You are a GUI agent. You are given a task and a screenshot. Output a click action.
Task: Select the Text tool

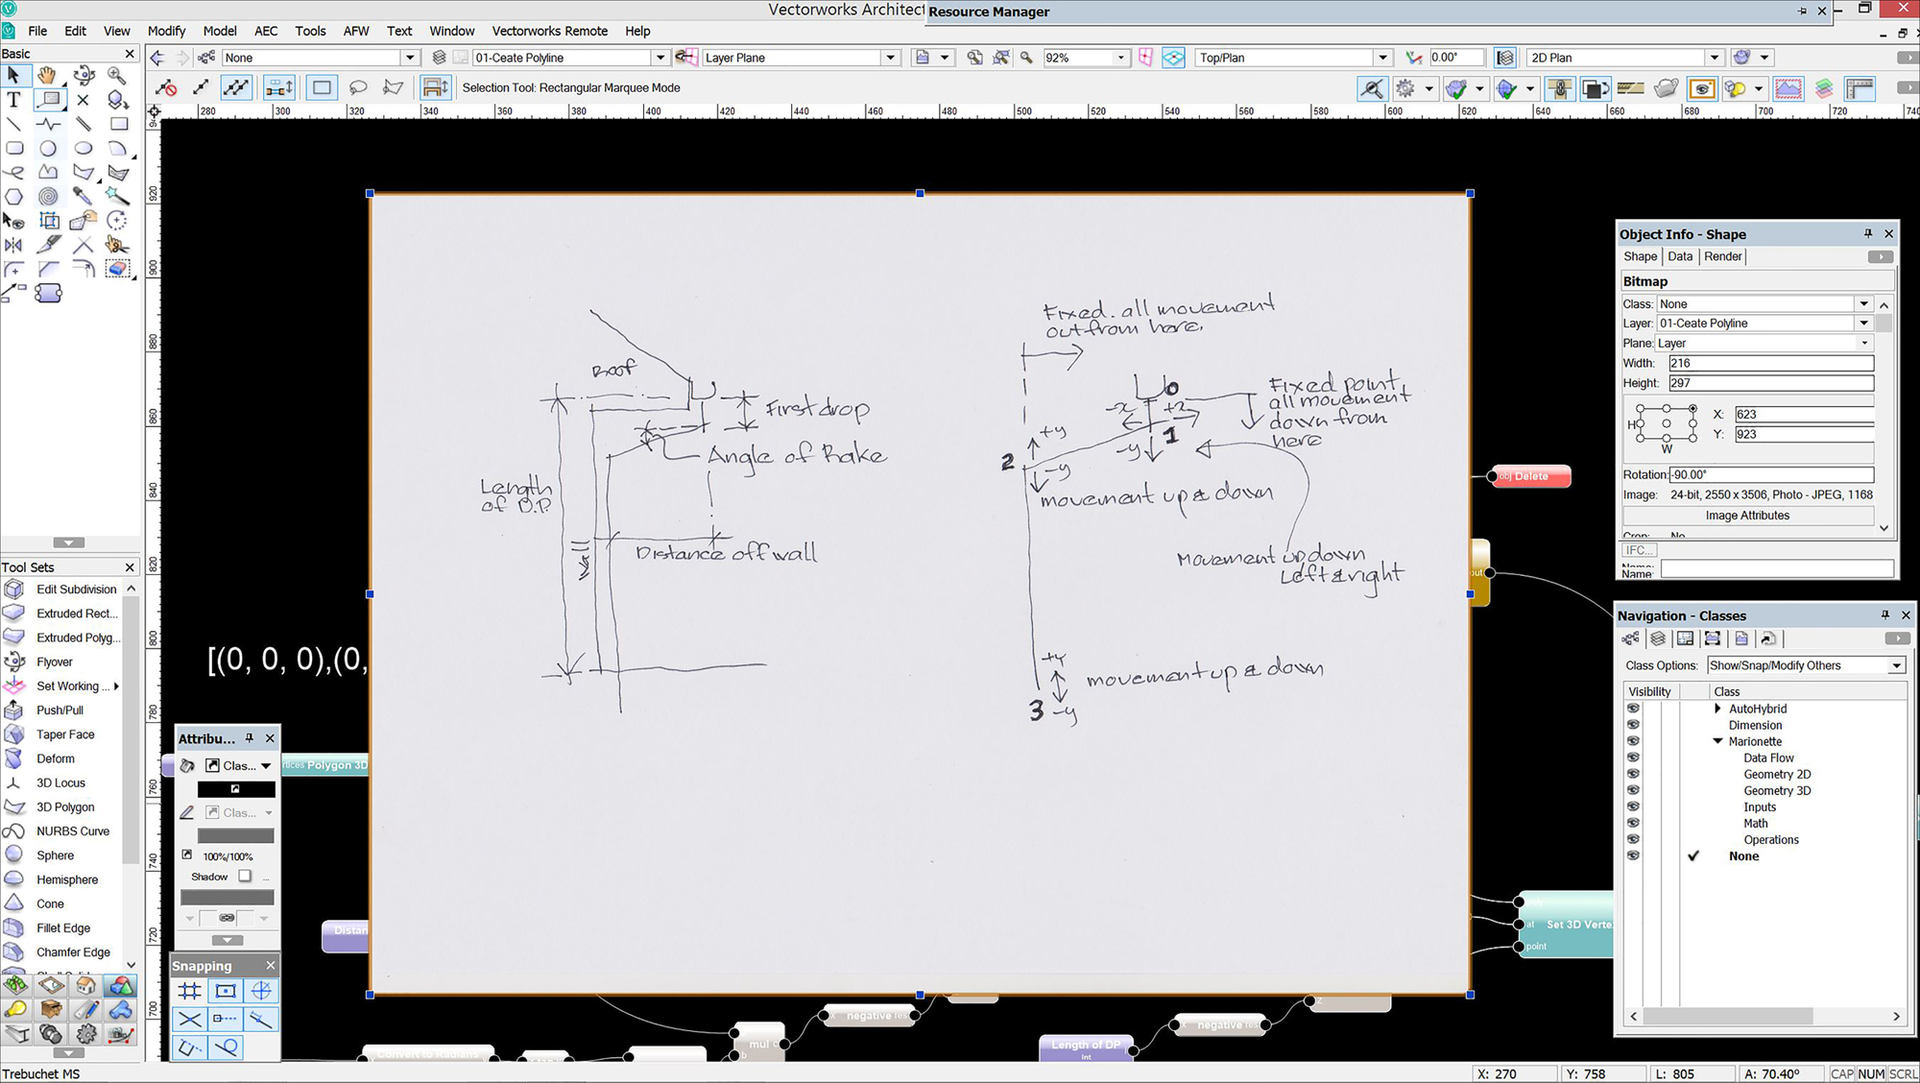click(13, 99)
